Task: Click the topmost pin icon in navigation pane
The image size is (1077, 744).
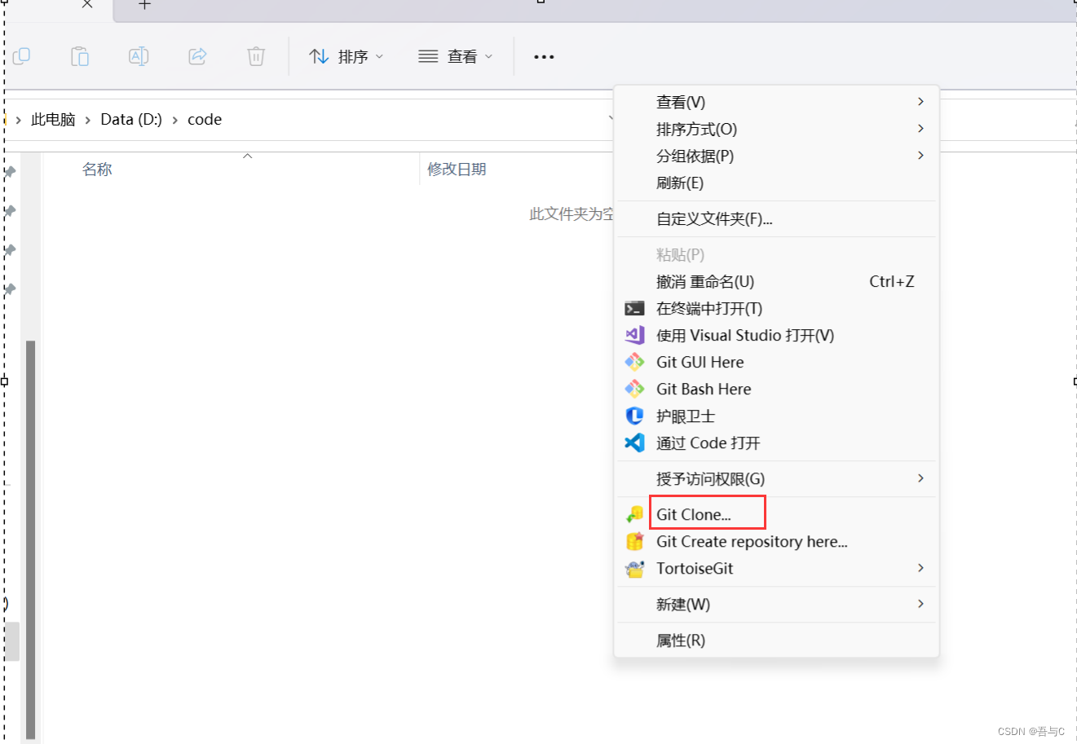Action: point(11,172)
